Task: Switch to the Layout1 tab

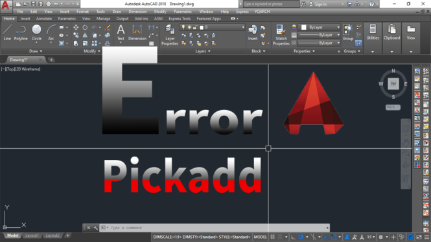Action: pos(32,236)
